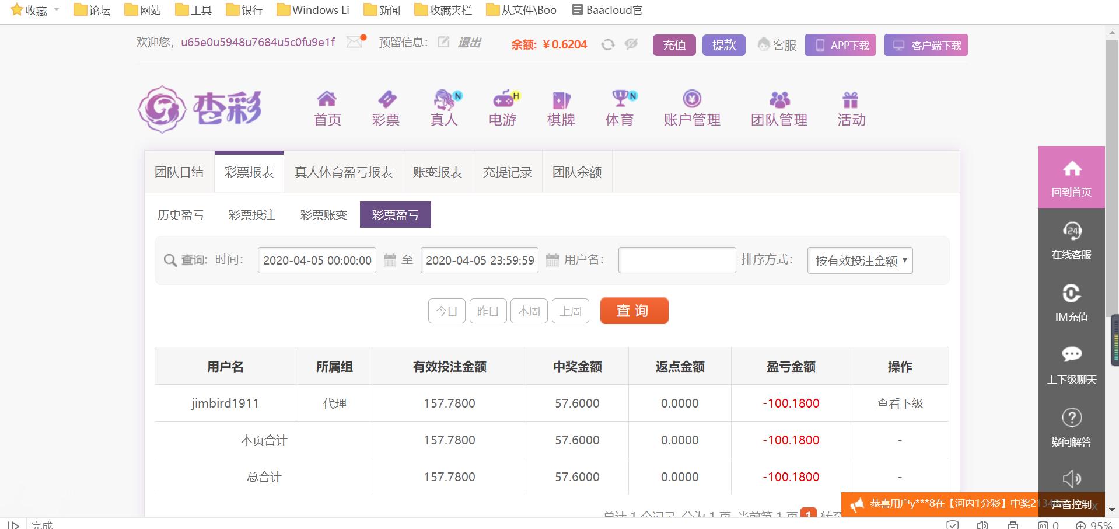Click the 提款 withdraw button

[724, 45]
